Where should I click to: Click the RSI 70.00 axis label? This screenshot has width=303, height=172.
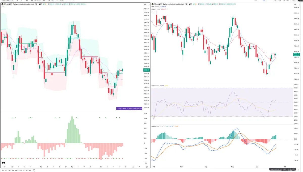tap(296, 88)
